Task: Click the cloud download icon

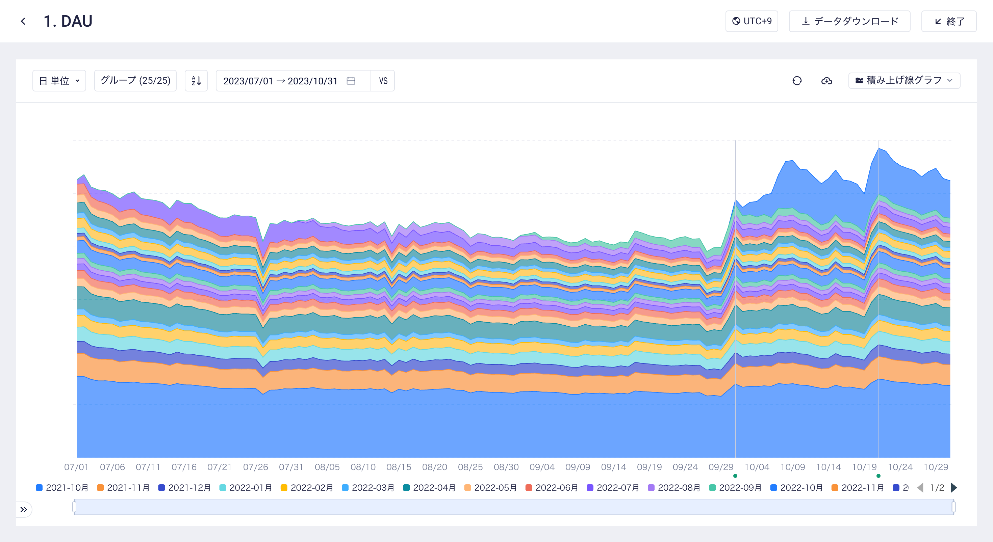Action: coord(826,81)
